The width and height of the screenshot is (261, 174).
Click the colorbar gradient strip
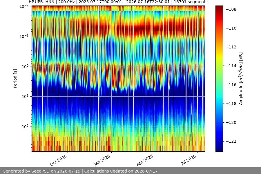point(219,79)
